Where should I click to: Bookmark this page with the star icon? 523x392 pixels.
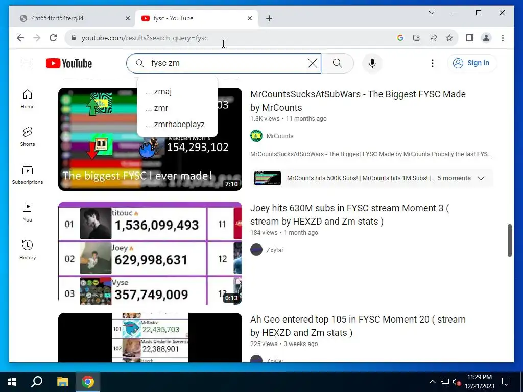[449, 38]
